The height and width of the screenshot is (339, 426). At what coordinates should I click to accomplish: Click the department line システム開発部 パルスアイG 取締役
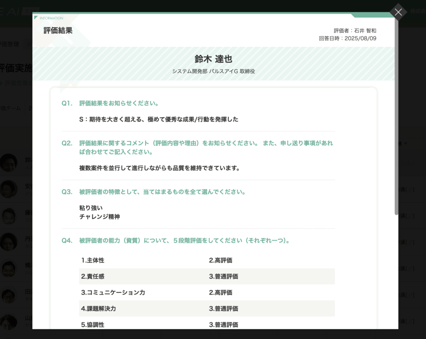pos(213,71)
